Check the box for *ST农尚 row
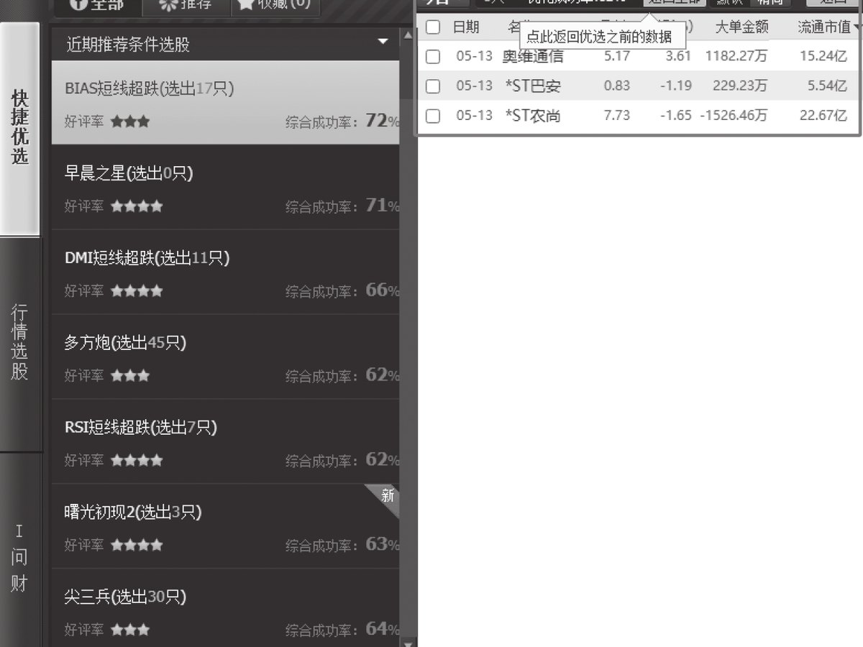The image size is (863, 647). pos(433,116)
